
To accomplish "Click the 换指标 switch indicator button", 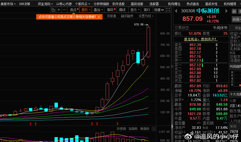I will tap(145, 129).
